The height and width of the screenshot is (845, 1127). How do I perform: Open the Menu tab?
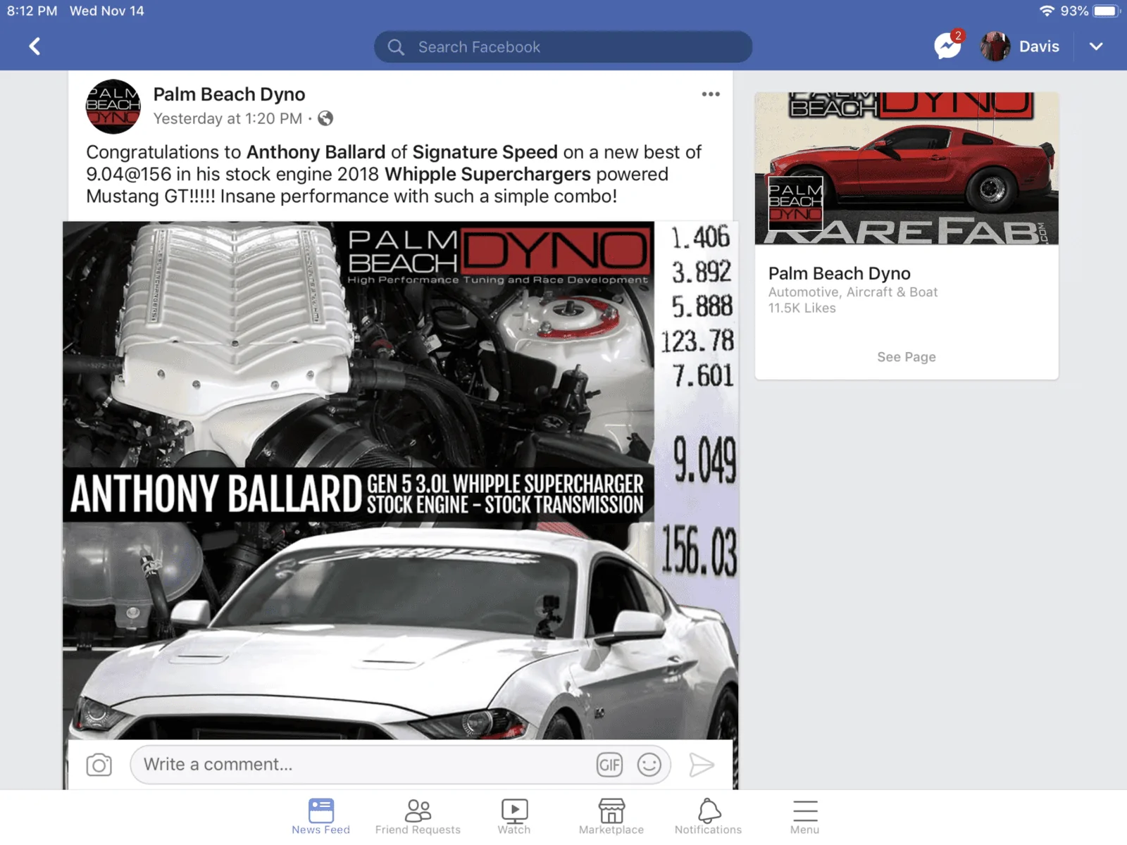click(804, 817)
